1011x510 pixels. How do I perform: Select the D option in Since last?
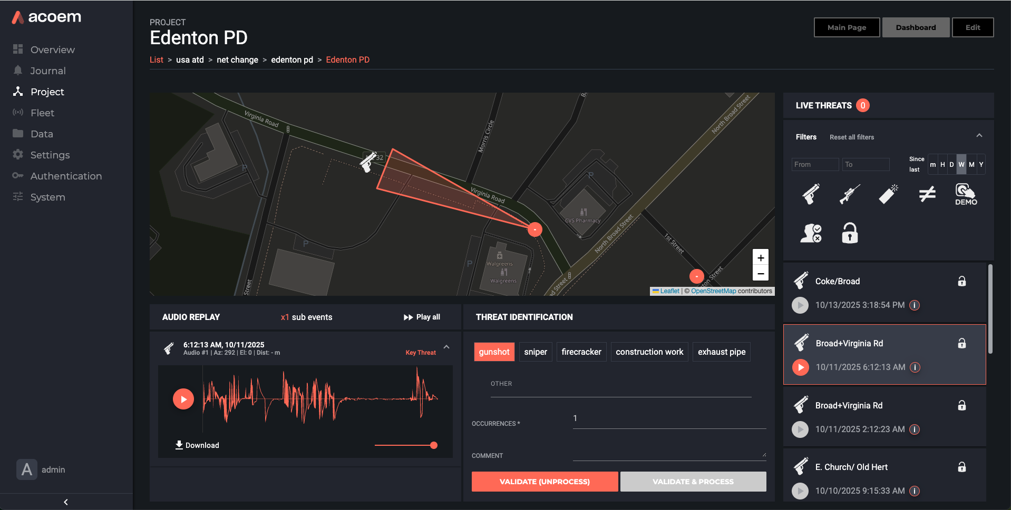951,164
